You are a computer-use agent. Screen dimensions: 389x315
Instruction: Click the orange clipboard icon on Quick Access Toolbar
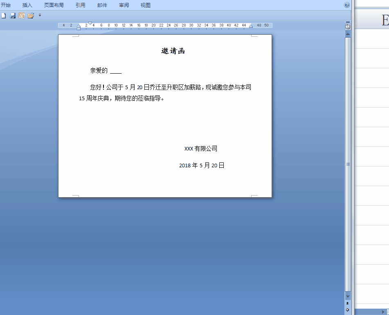[x=22, y=16]
